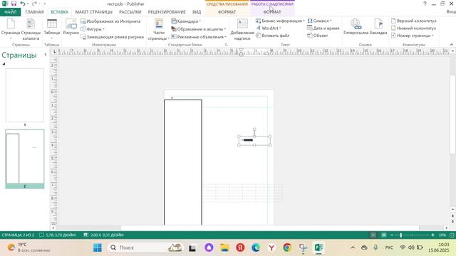The image size is (456, 256).
Task: Switch РУС keyboard language indicator
Action: pos(389,247)
